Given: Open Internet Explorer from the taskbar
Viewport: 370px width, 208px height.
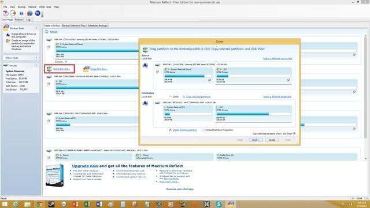Looking at the screenshot, I should [16, 204].
